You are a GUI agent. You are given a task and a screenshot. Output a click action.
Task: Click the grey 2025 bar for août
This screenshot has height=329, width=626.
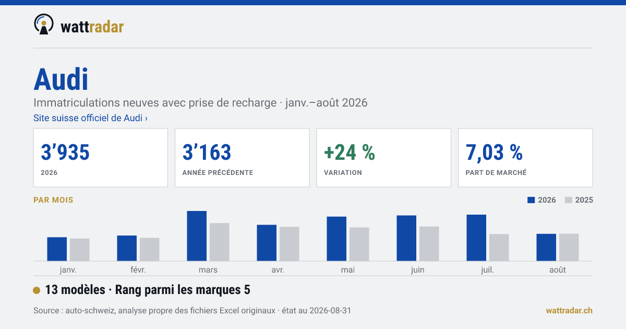[x=569, y=248]
